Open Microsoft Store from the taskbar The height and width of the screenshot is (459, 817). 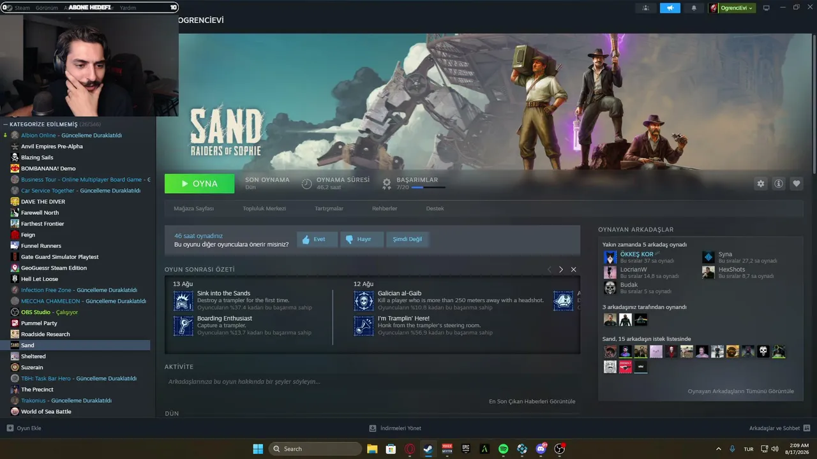tap(391, 449)
